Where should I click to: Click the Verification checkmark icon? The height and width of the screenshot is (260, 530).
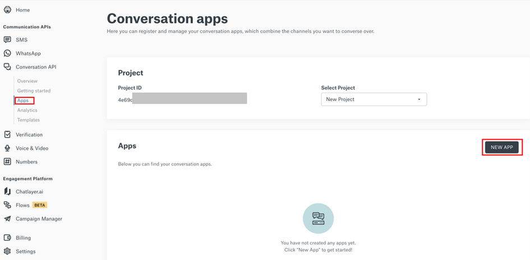[7, 135]
